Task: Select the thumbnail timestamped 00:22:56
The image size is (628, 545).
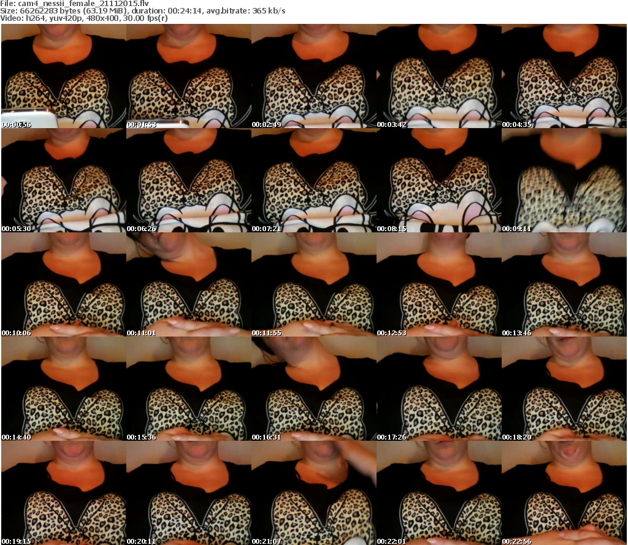Action: click(564, 492)
